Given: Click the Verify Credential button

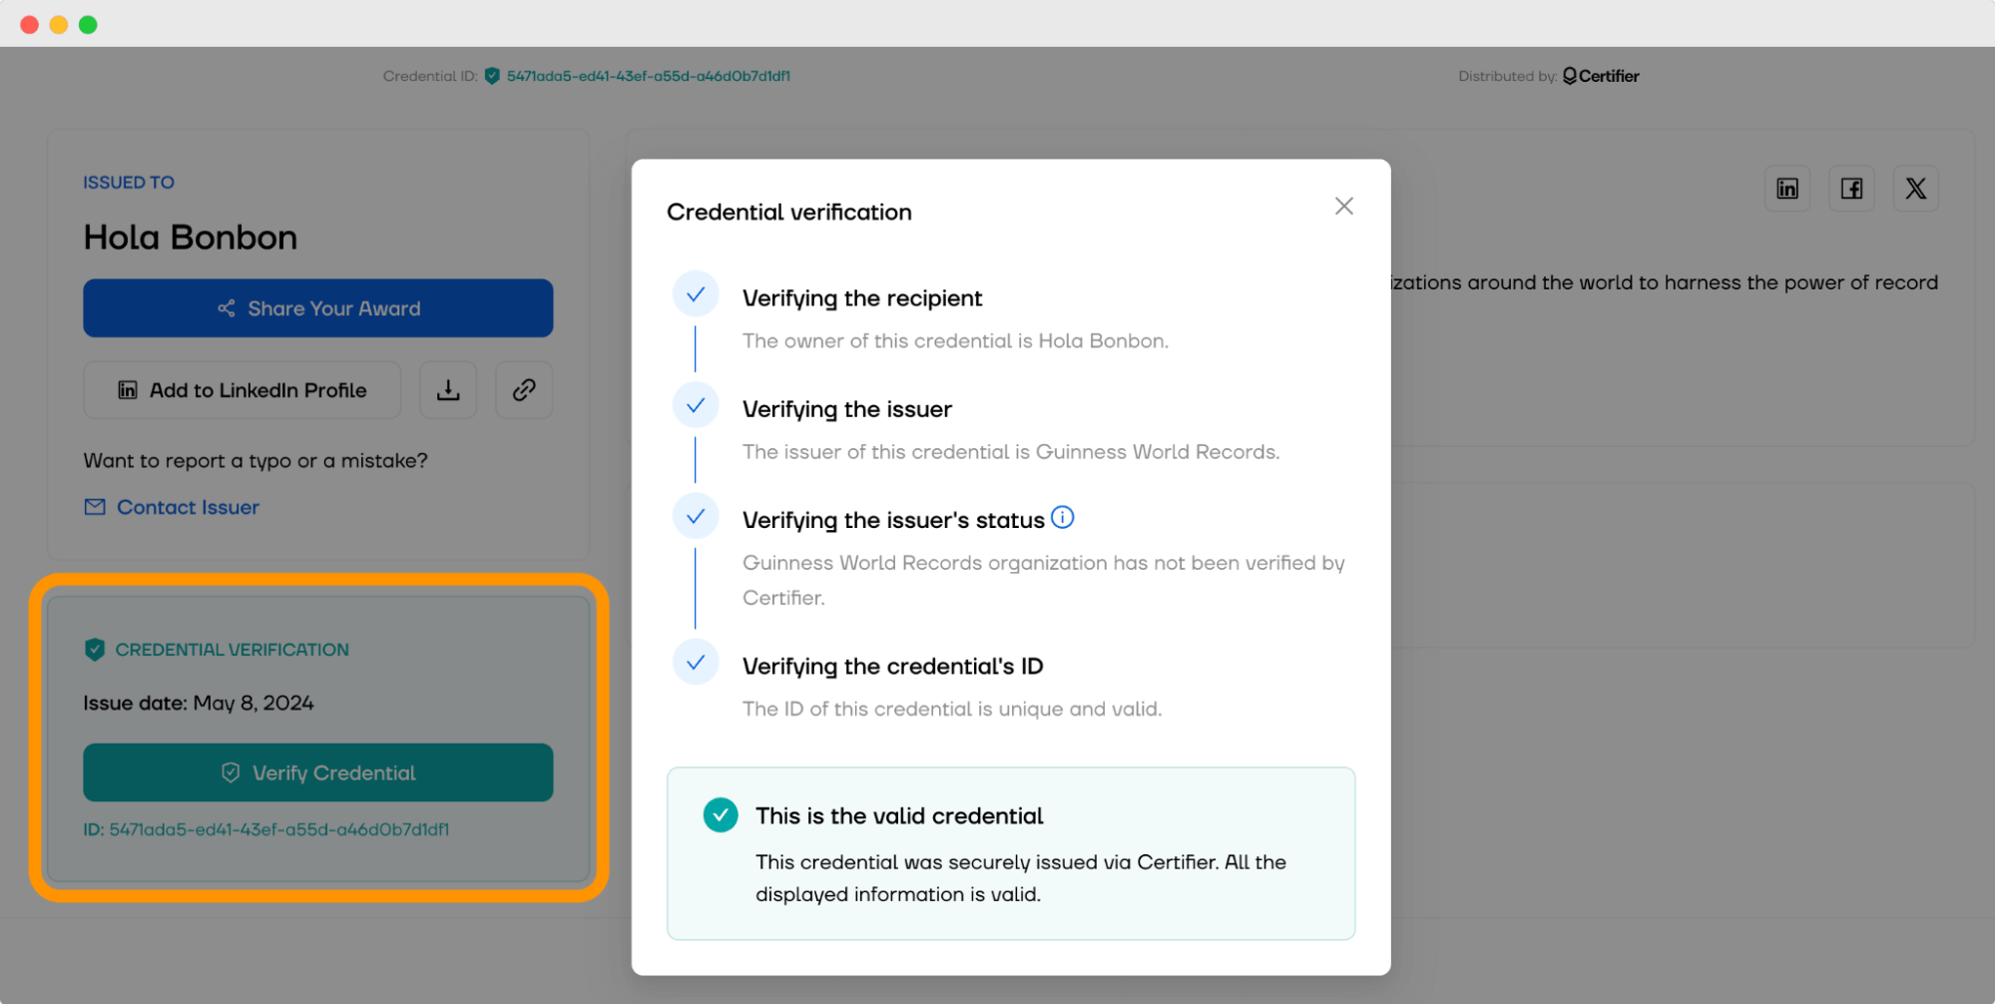Looking at the screenshot, I should pos(317,772).
